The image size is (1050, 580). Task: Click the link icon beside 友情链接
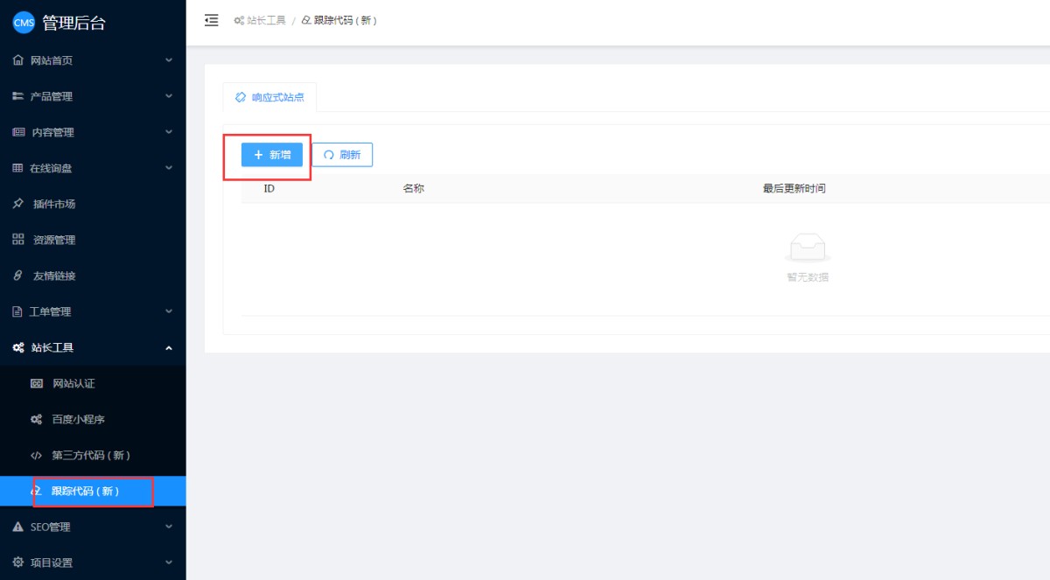(x=17, y=276)
